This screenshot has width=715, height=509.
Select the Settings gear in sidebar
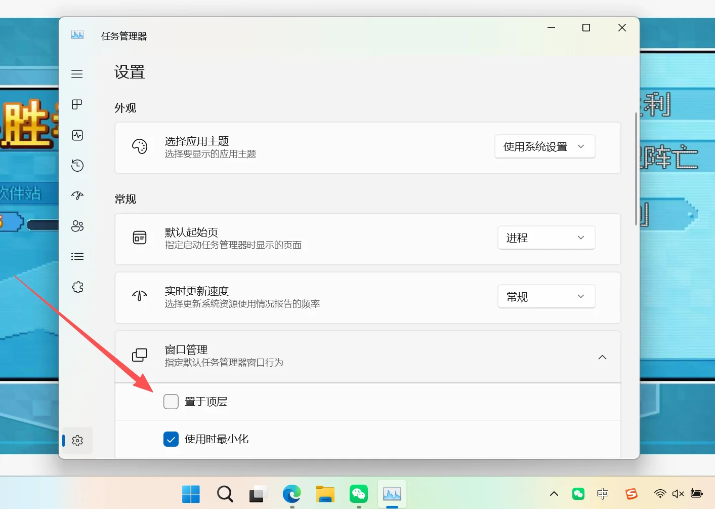(77, 441)
